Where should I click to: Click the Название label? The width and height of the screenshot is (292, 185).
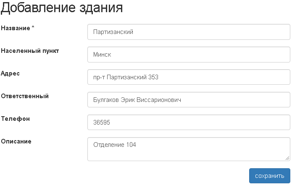[x=16, y=28]
